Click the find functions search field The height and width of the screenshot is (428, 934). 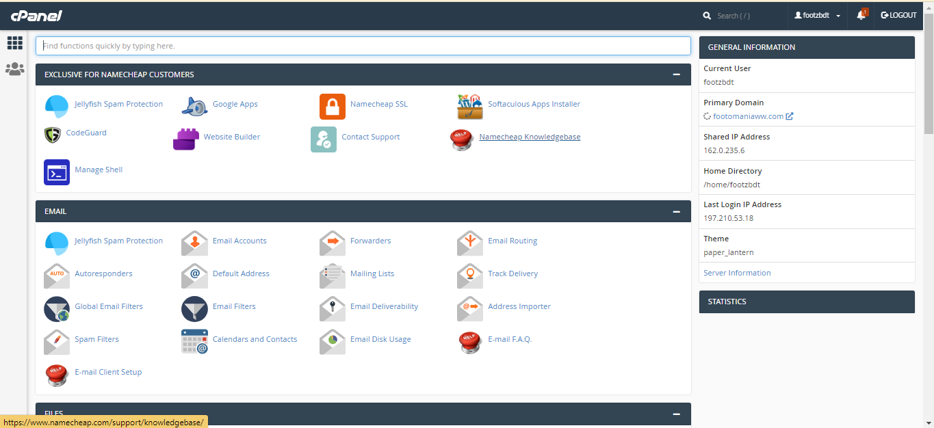(x=363, y=45)
